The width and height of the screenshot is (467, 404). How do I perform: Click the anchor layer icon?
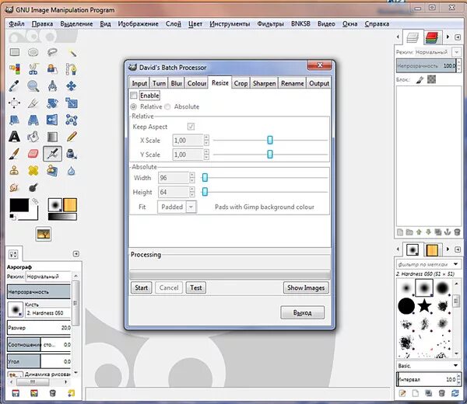448,232
